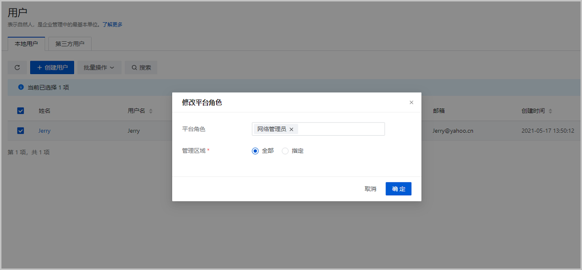Click 取消 to cancel the dialog
The image size is (582, 270).
click(371, 189)
